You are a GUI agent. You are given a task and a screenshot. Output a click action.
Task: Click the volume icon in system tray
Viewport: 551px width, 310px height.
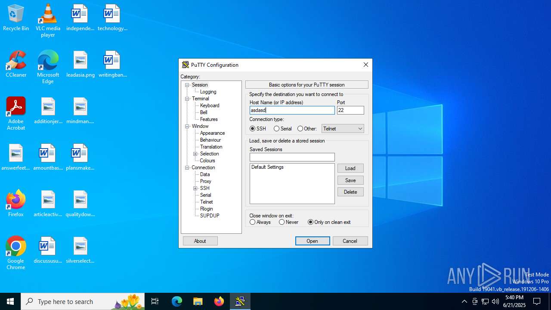click(x=495, y=301)
